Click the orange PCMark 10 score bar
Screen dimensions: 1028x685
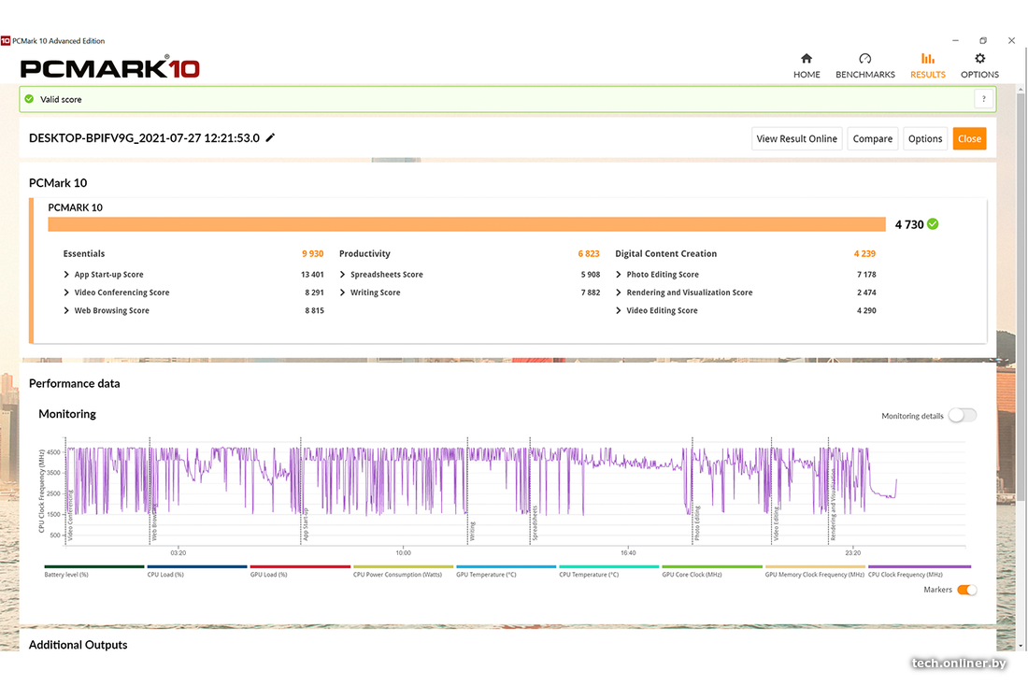tap(466, 224)
